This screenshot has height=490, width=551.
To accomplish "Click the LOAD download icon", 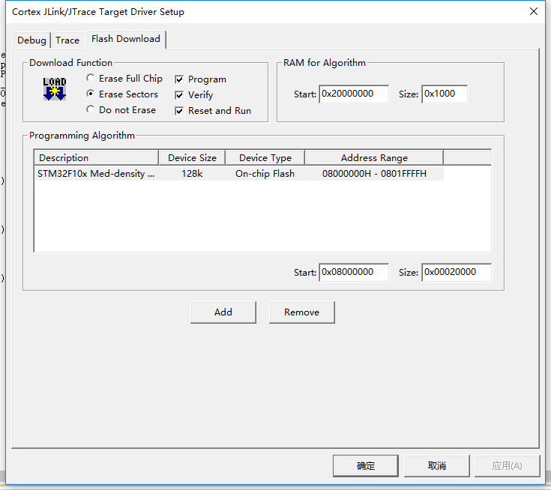I will pos(54,88).
